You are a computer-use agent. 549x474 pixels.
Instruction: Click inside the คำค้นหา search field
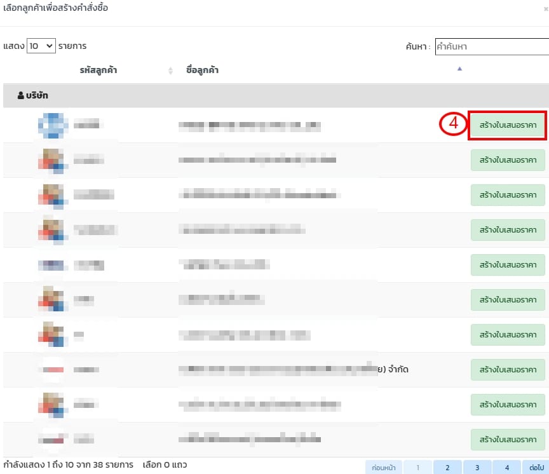491,46
